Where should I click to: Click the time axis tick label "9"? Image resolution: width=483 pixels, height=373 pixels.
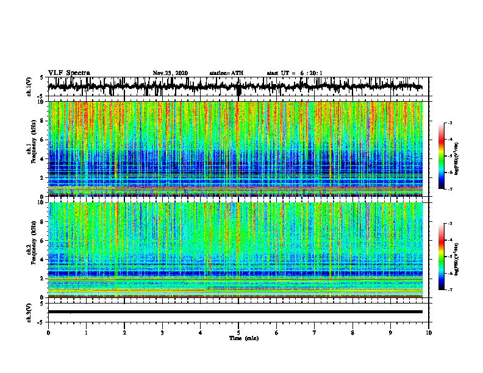coord(390,333)
